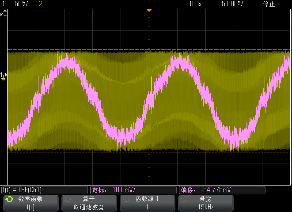Change 函数源 1 source selection
Viewport: 292px width, 212px height.
pos(147,203)
